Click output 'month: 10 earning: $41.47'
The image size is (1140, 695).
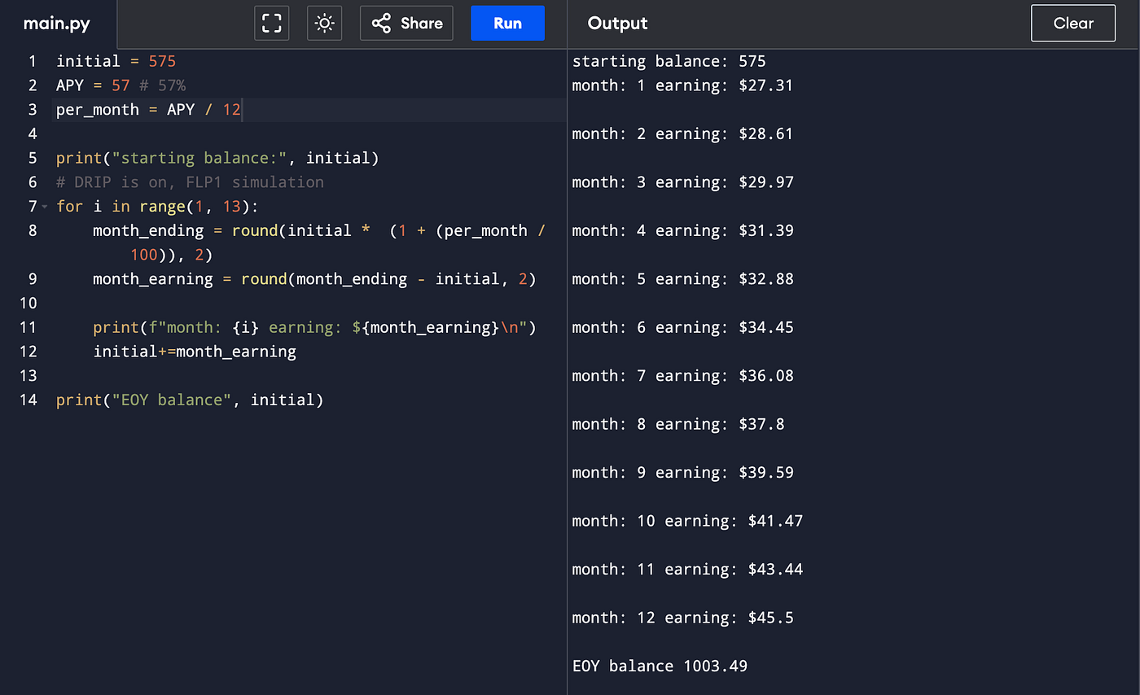(x=687, y=521)
